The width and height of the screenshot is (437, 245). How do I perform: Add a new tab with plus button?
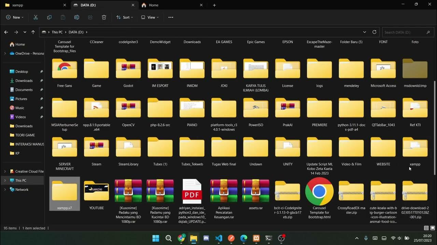[214, 5]
